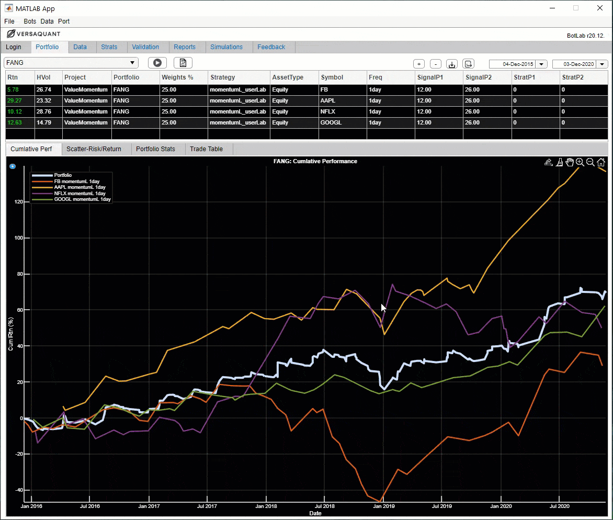The image size is (613, 520).
Task: Click the download/save portfolio icon
Action: click(452, 64)
